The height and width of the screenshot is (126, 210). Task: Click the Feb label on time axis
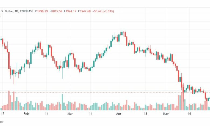26,114
